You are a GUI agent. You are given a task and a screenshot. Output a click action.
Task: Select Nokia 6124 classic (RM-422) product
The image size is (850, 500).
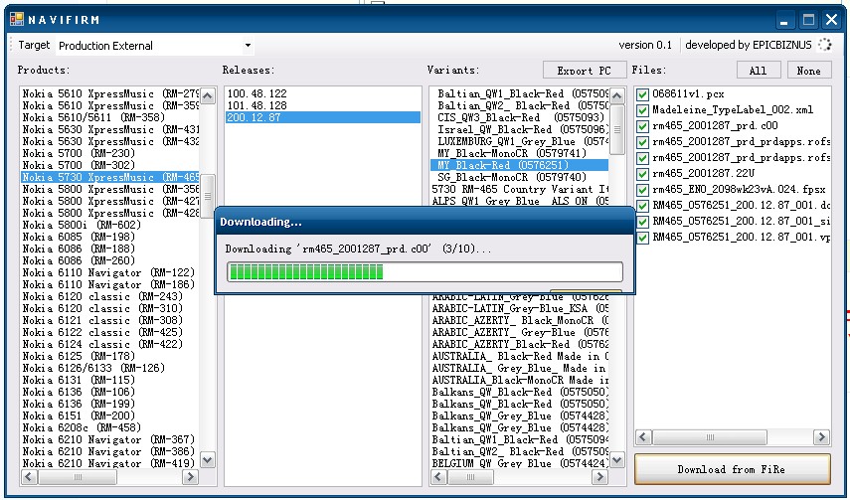110,344
